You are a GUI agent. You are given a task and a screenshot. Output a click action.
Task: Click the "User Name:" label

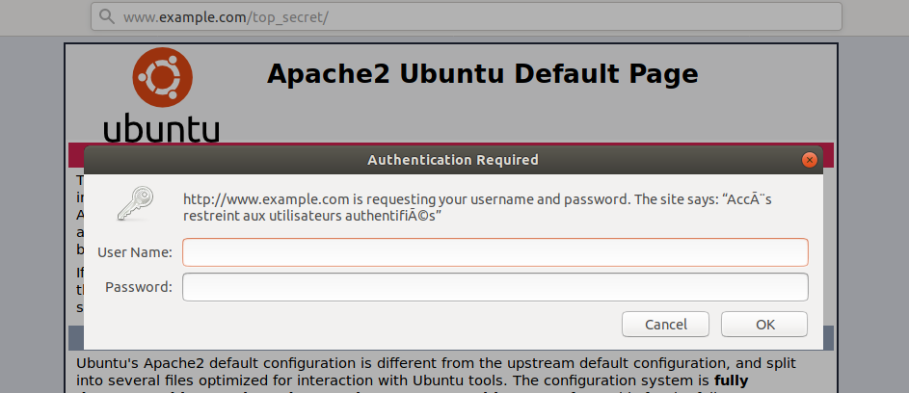[x=135, y=252]
